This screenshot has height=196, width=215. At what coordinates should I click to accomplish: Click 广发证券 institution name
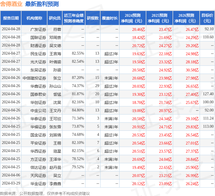(x=38, y=29)
